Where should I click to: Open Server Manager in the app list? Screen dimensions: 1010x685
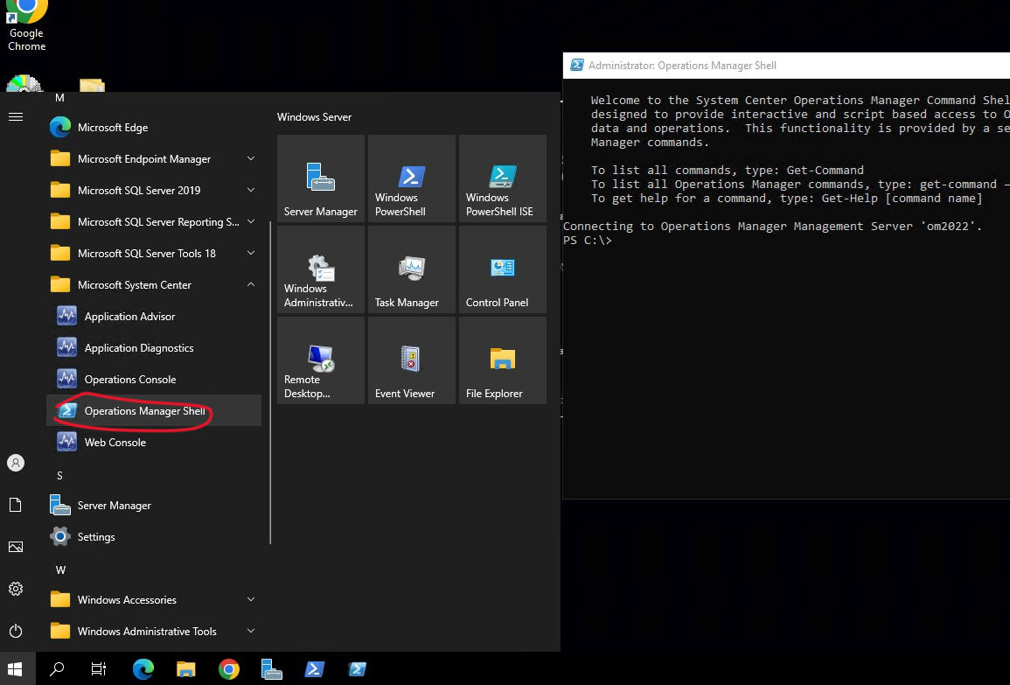[x=153, y=506]
